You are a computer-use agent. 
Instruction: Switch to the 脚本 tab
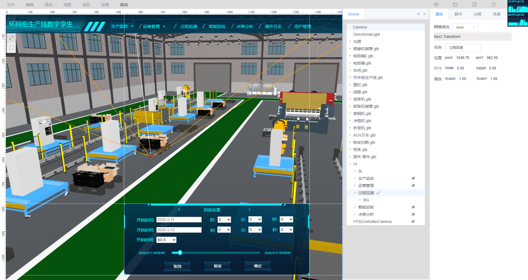click(x=458, y=14)
